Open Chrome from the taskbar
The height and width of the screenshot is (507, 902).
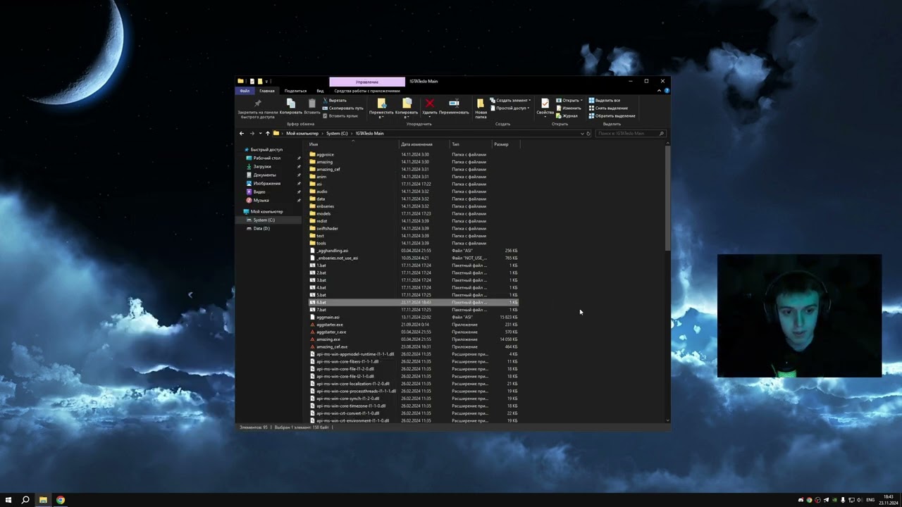[x=61, y=500]
